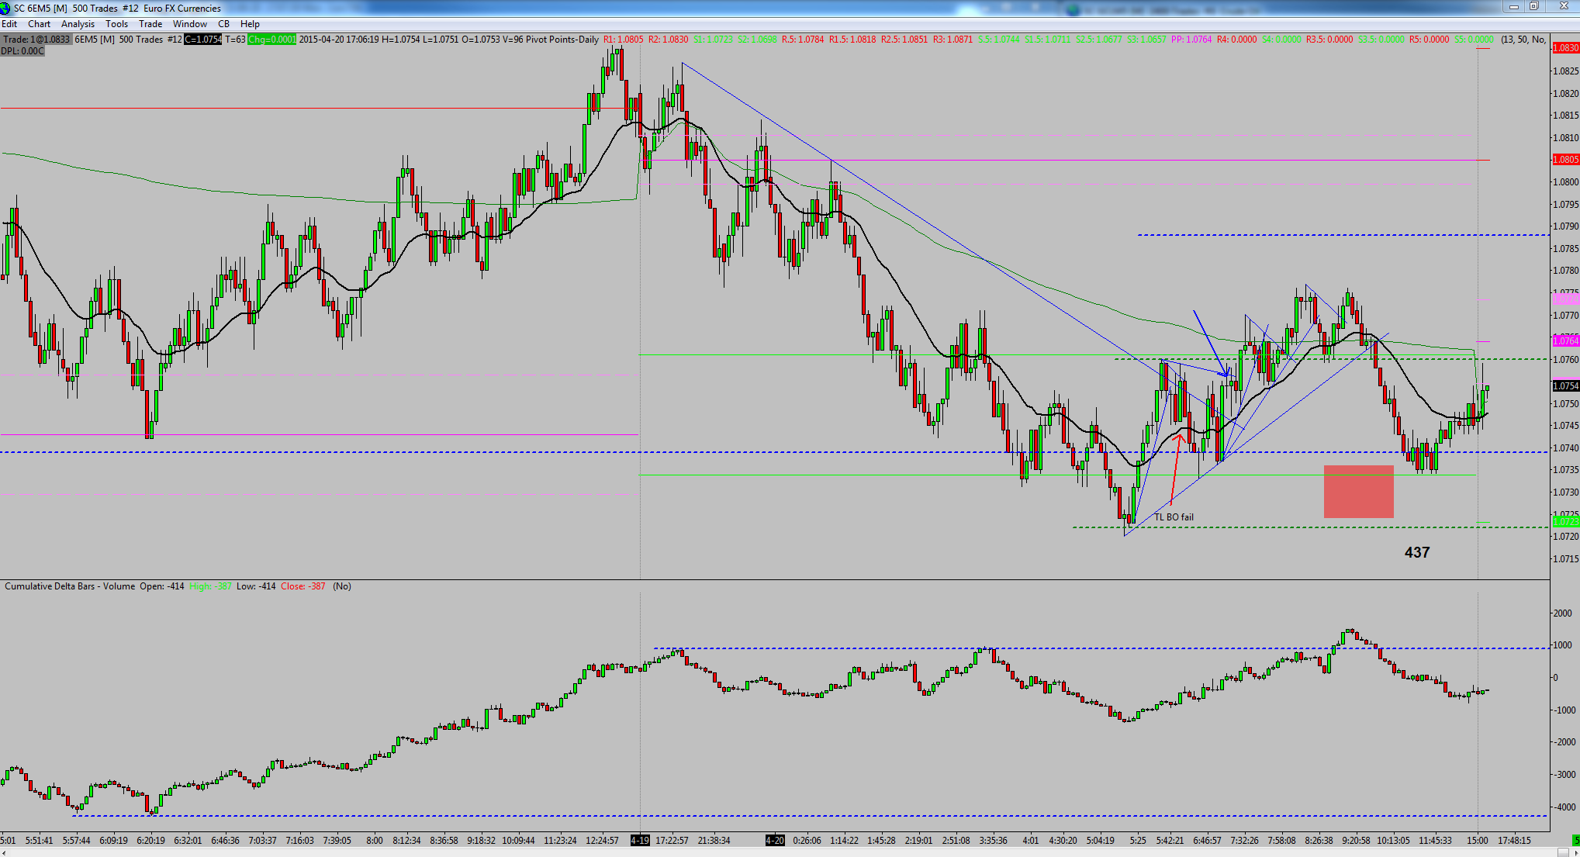1580x857 pixels.
Task: Click the 'DPL: 0.00C' daily profit label
Action: 22,51
